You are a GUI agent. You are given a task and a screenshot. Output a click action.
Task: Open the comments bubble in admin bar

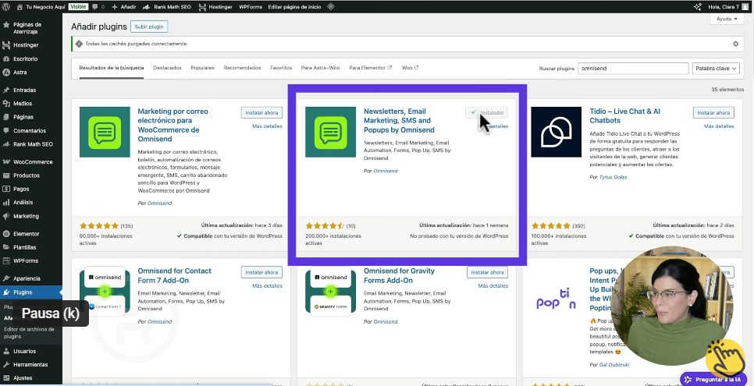[98, 7]
